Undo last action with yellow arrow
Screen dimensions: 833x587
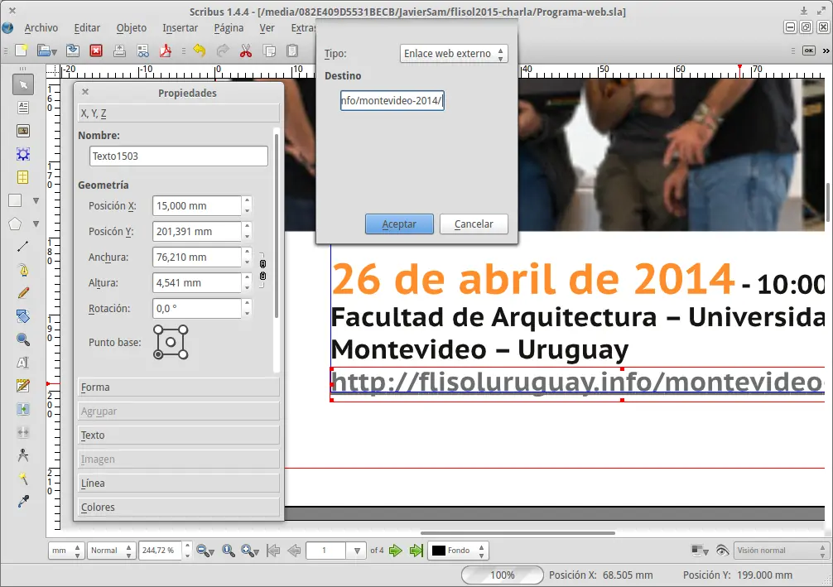(200, 51)
